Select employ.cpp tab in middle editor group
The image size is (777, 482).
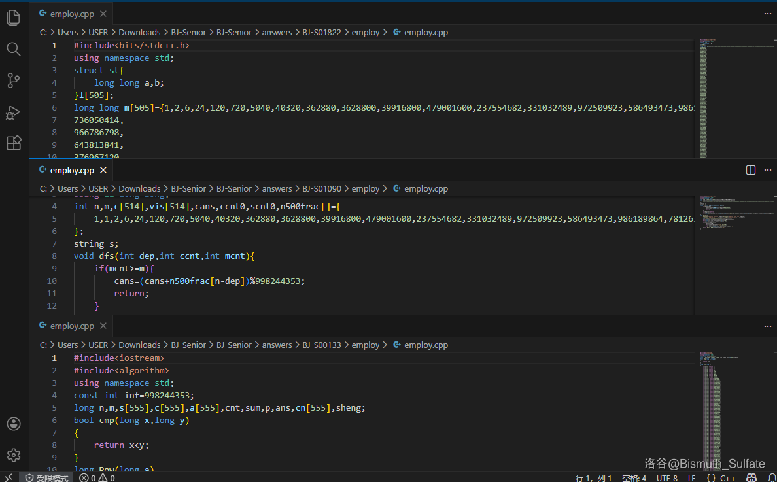(71, 170)
